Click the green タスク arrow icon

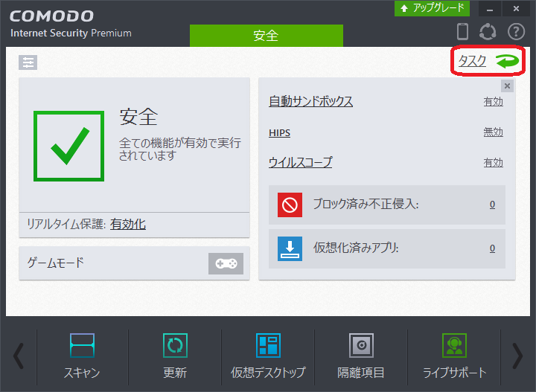pos(508,62)
